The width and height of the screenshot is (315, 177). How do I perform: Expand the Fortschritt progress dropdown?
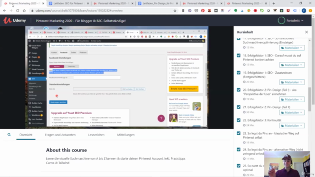[x=295, y=21]
